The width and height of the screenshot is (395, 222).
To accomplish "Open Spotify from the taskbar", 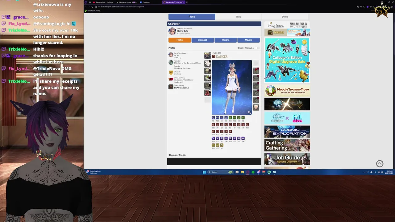I will [253, 172].
